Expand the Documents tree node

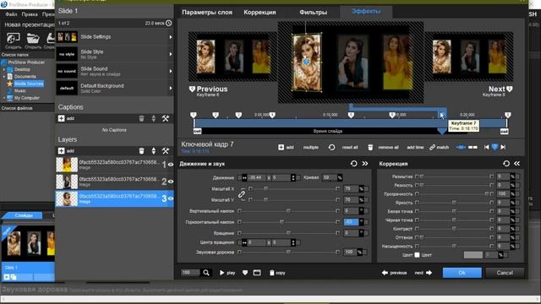[4, 77]
